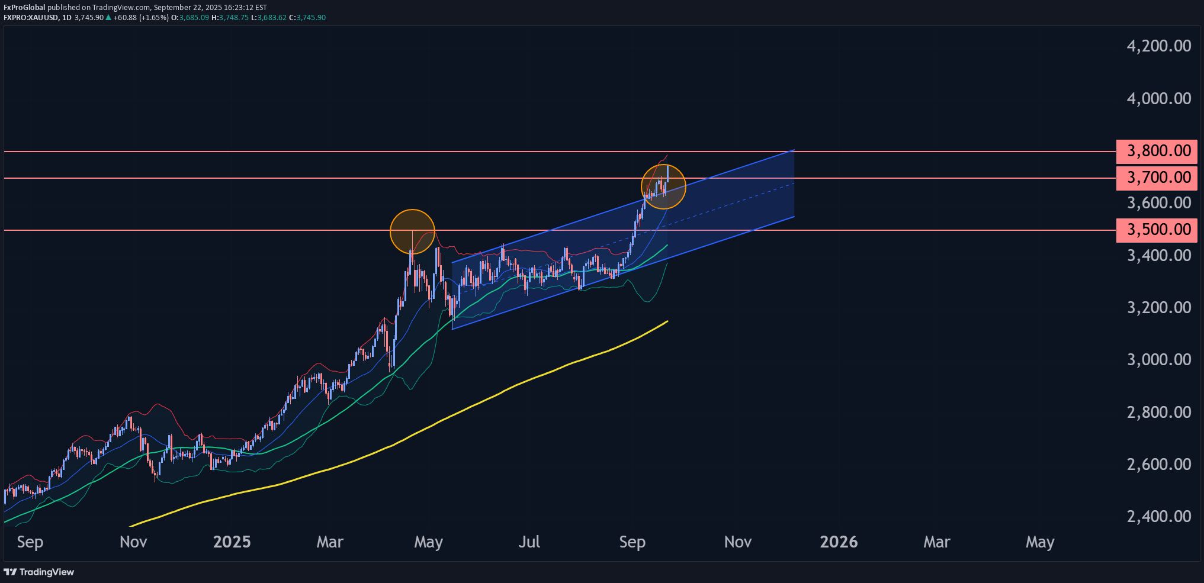Click the H:3,748.75 high value
The image size is (1204, 583).
[x=230, y=18]
